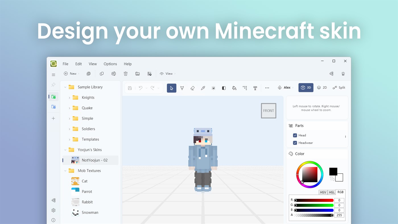Click the duplicate skin icon
The width and height of the screenshot is (398, 224).
click(x=102, y=74)
